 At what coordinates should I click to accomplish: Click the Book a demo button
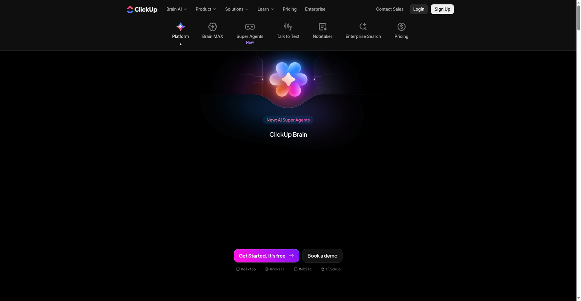point(322,256)
